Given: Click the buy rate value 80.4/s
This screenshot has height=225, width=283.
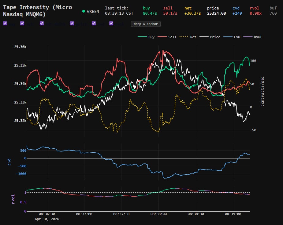Looking at the screenshot, I should 150,13.
